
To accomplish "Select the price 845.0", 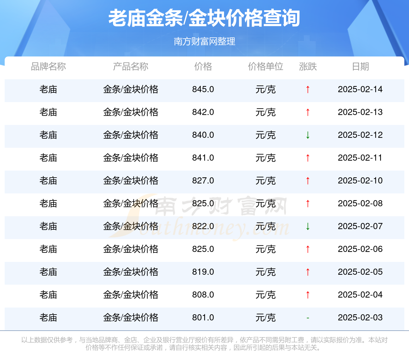I will pos(203,89).
